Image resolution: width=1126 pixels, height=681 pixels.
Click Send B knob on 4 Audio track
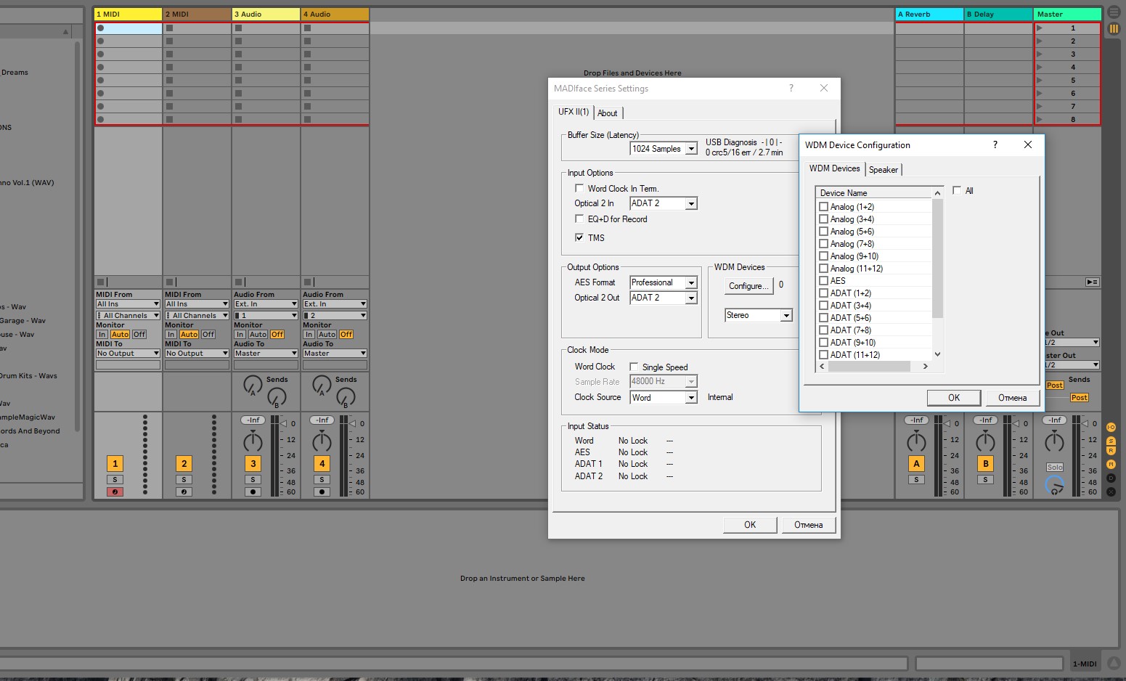tap(346, 397)
